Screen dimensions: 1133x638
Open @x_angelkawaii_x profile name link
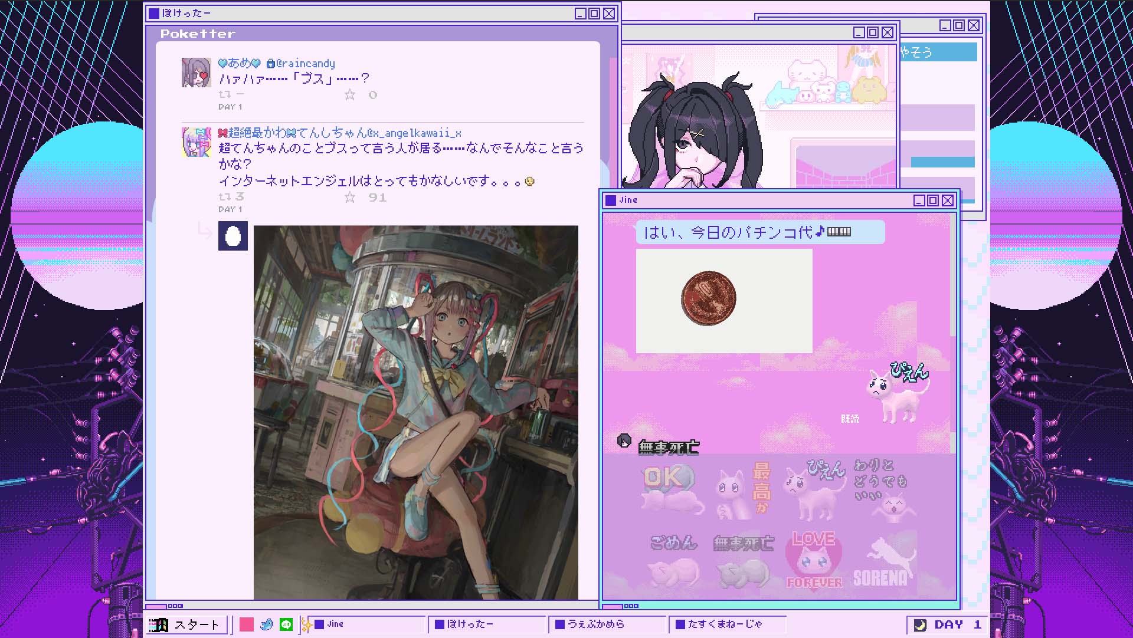[413, 133]
